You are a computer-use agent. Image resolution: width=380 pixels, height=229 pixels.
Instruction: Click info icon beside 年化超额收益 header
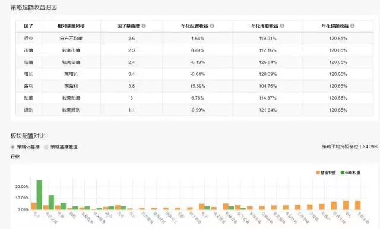(x=352, y=26)
